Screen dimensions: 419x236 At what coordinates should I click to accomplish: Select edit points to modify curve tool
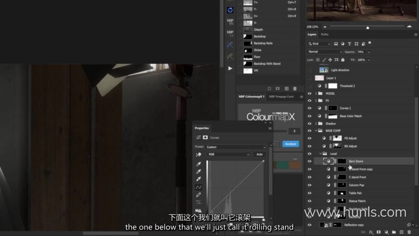(x=199, y=187)
